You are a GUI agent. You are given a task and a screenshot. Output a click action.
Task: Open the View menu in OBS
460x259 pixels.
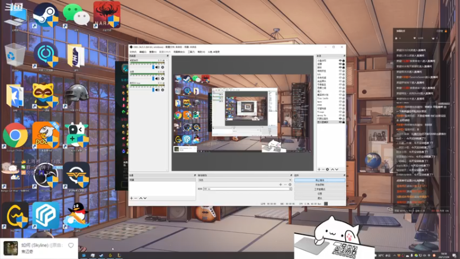pos(152,52)
